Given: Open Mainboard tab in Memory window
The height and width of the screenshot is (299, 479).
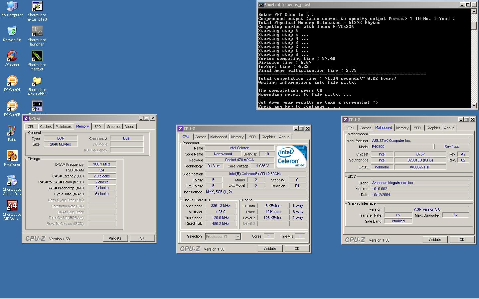Looking at the screenshot, I should (x=64, y=127).
